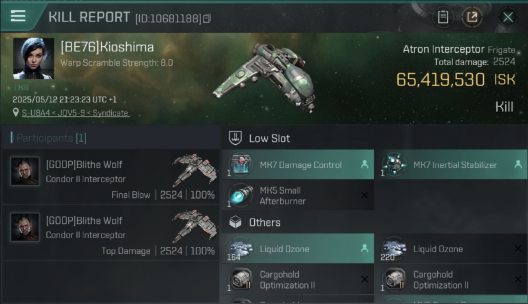Viewport: 528px width, 304px height.
Task: Click the 65,419,530 ISK value
Action: click(456, 79)
